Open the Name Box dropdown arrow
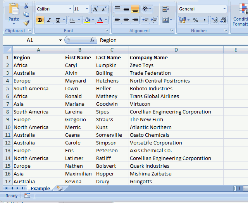Screen dimensions: 248x203 [x=60, y=40]
